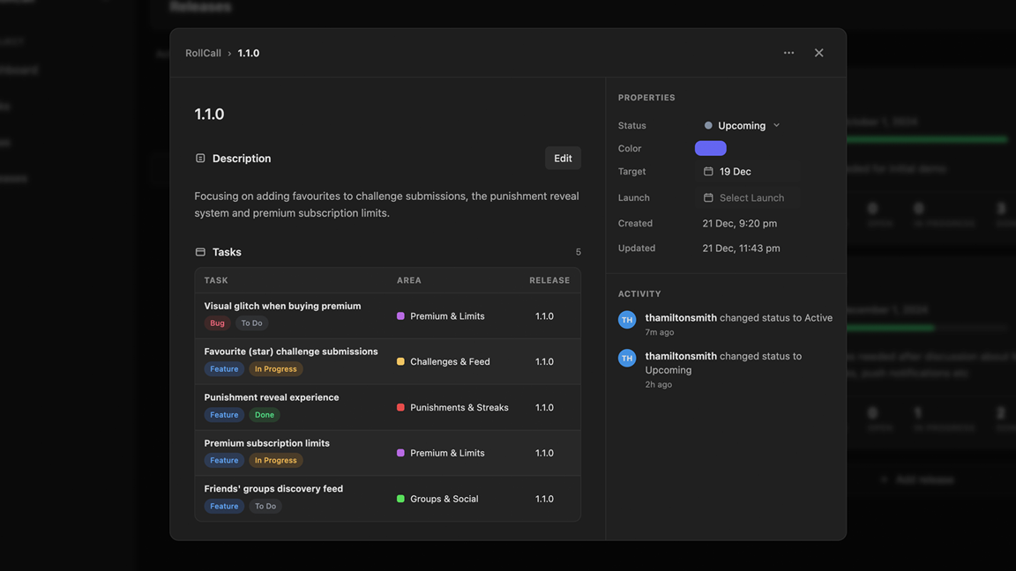The height and width of the screenshot is (571, 1016).
Task: Open task Friends' groups discovery feed
Action: (273, 488)
